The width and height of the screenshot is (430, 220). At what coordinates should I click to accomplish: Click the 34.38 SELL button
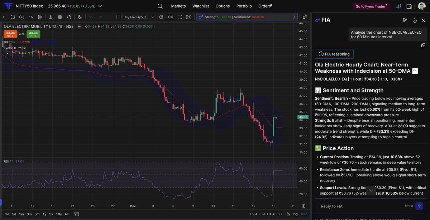tap(10, 34)
